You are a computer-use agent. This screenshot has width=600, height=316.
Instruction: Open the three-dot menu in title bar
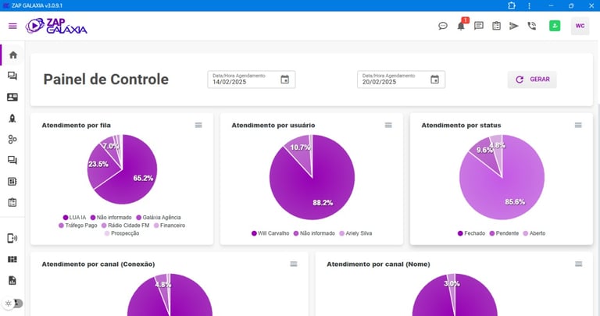coord(529,5)
